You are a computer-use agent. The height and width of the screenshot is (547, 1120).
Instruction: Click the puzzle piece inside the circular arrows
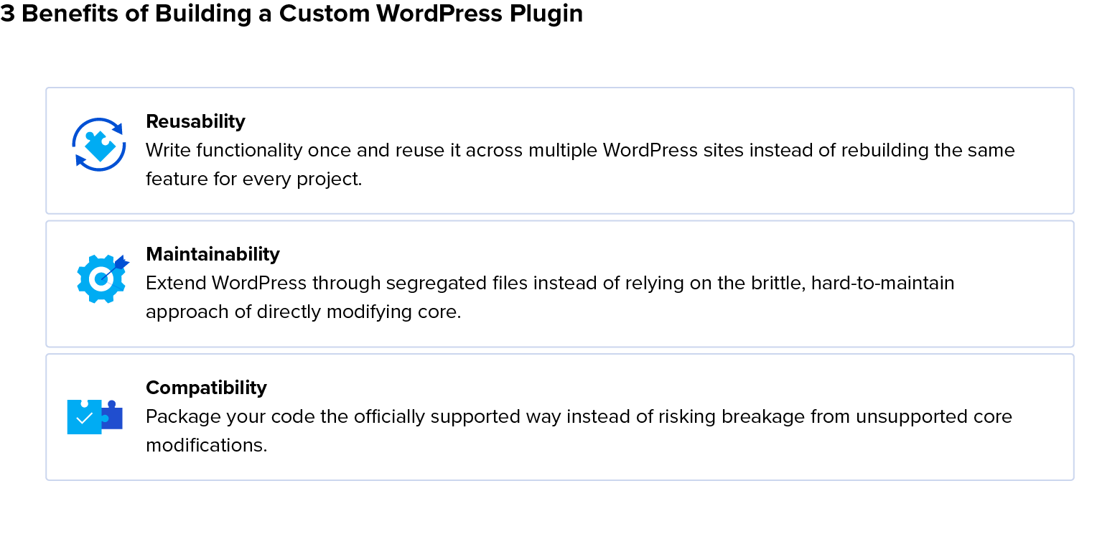99,145
